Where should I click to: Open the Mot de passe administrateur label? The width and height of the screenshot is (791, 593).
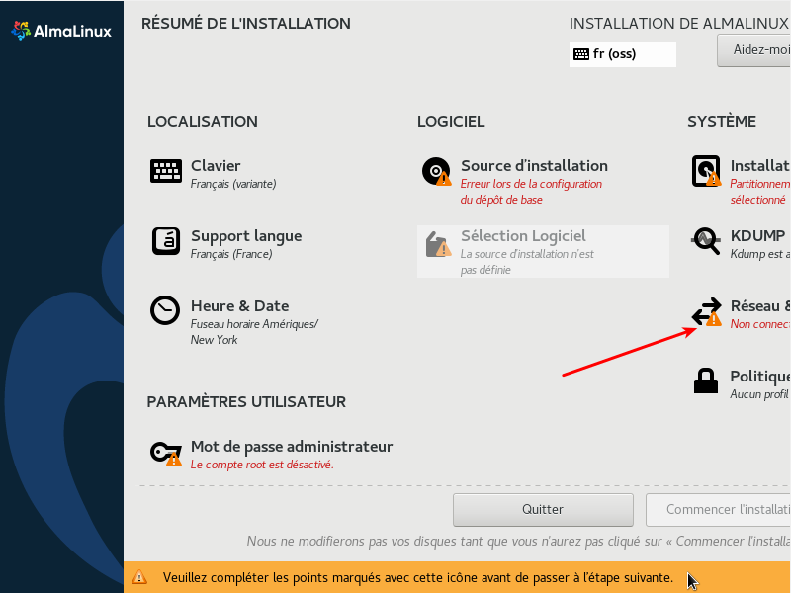click(292, 447)
